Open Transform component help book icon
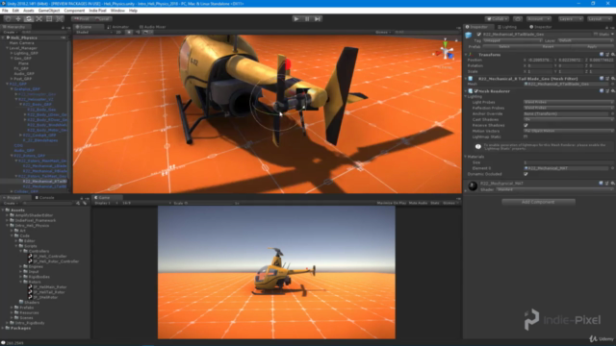 point(602,55)
